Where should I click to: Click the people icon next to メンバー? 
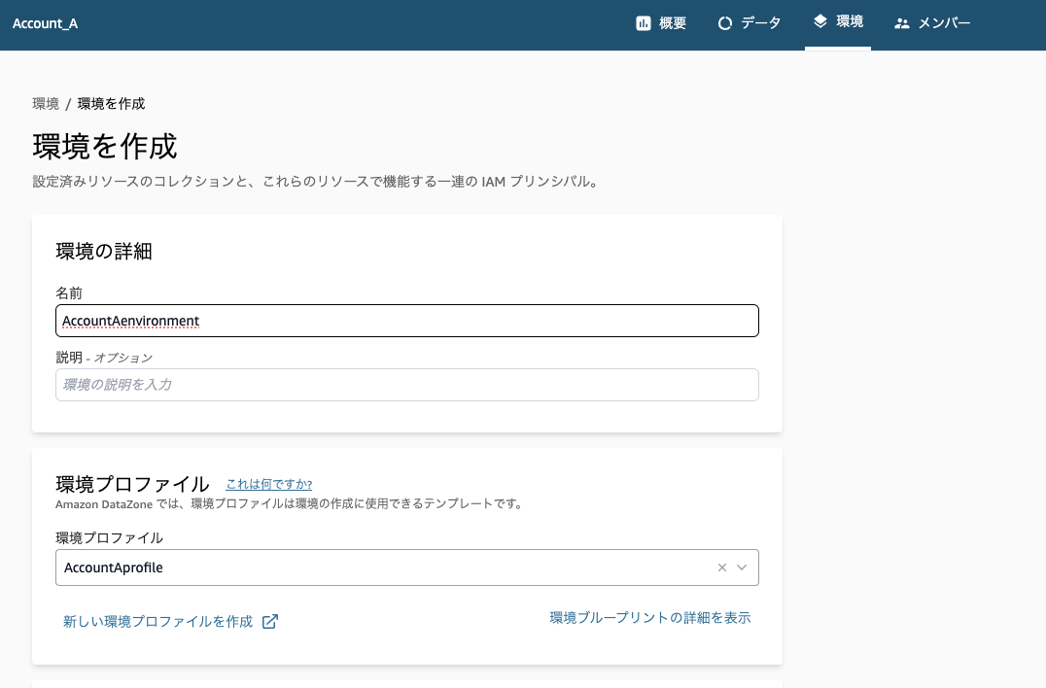(x=901, y=22)
